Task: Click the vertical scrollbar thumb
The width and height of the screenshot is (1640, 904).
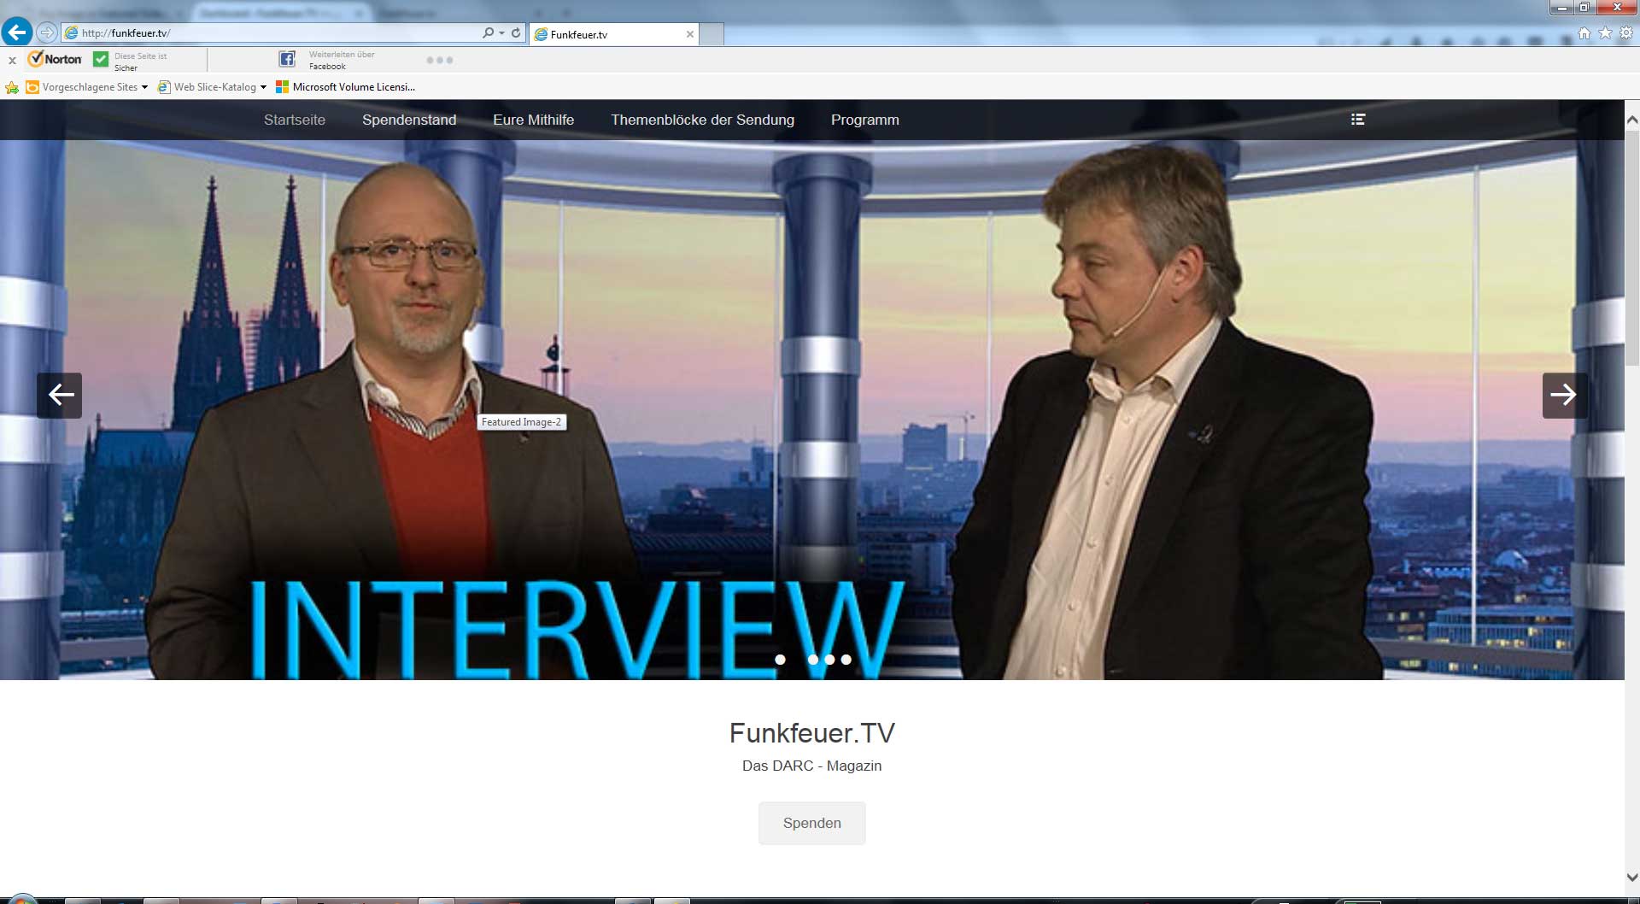Action: (1632, 249)
